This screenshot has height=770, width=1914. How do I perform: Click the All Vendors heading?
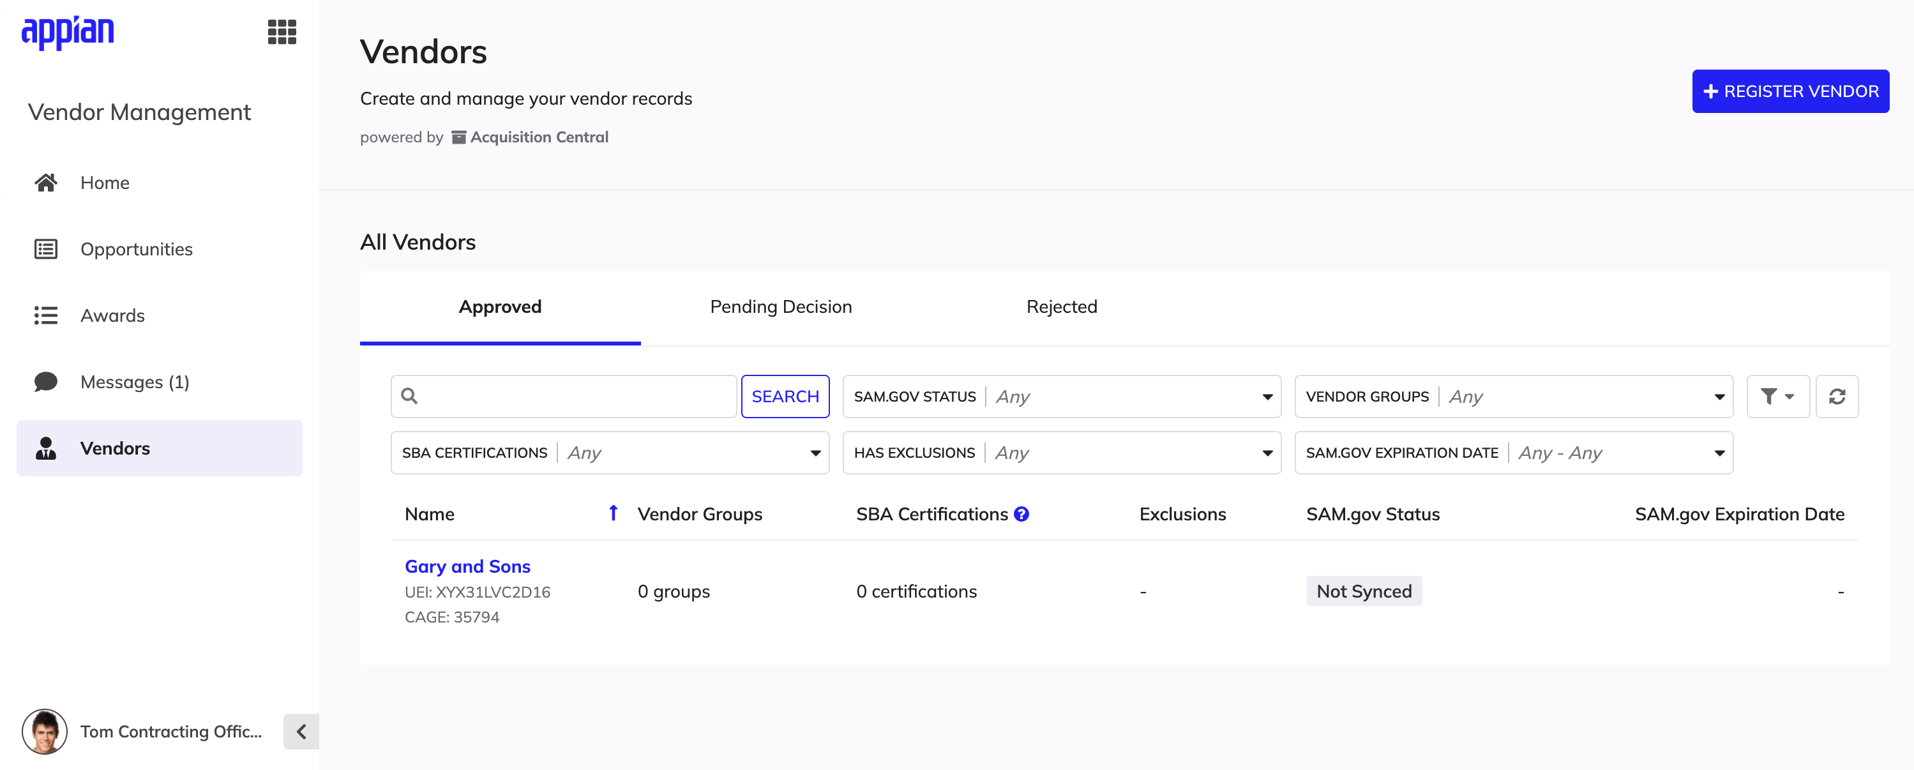[x=418, y=242]
